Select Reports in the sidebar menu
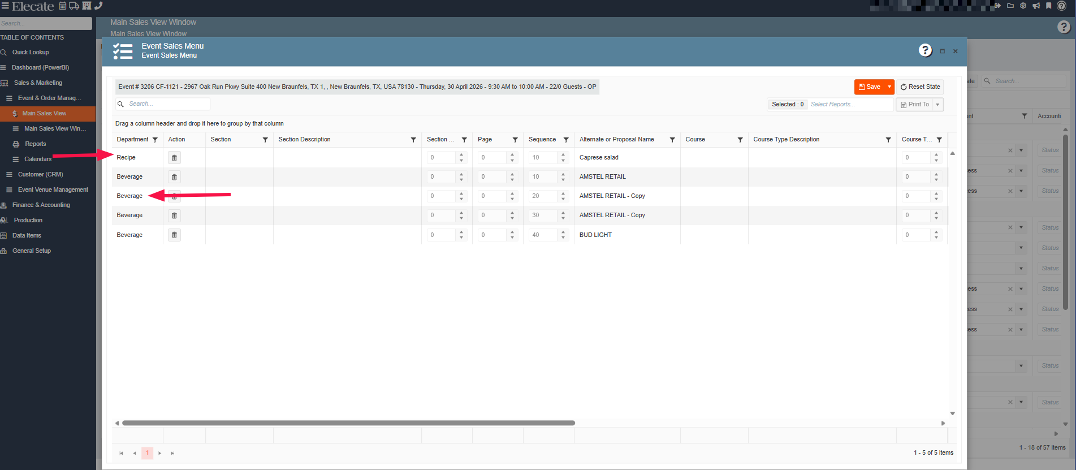 point(35,144)
